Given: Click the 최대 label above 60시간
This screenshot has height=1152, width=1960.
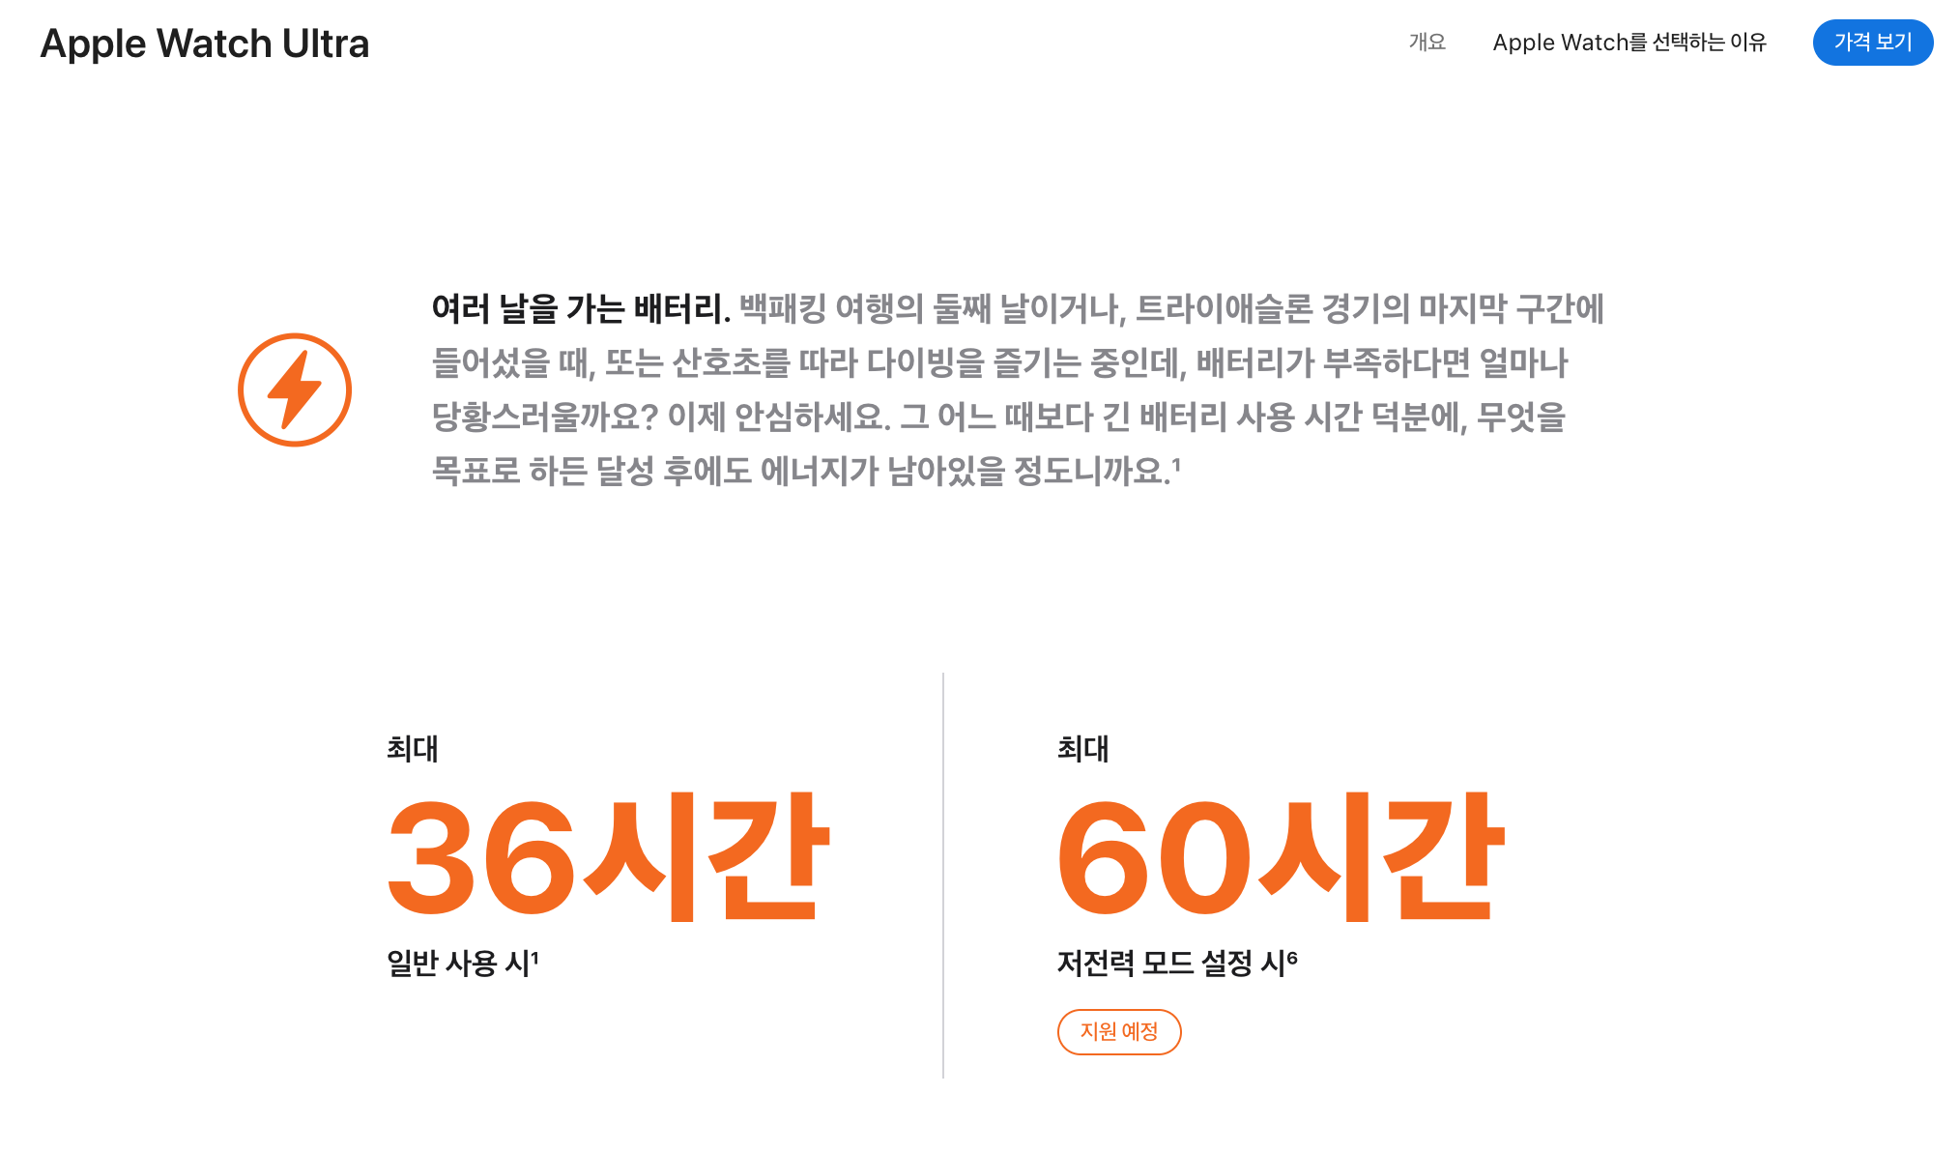Looking at the screenshot, I should (1082, 749).
